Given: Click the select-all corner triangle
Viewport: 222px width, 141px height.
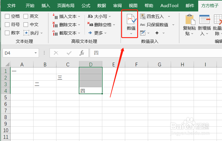Looking at the screenshot, I should click(x=7, y=64).
